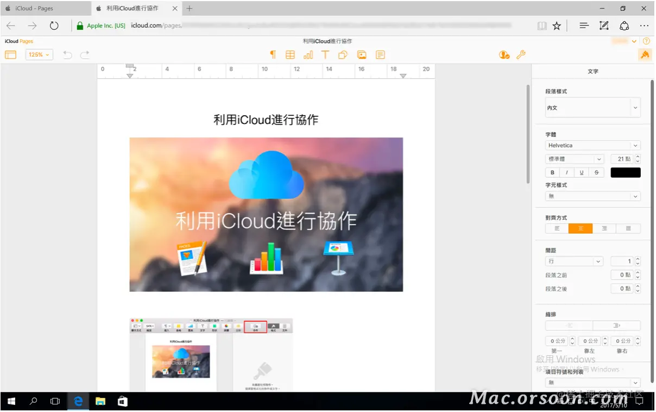Add a text box with the T icon
656x412 pixels.
[325, 55]
